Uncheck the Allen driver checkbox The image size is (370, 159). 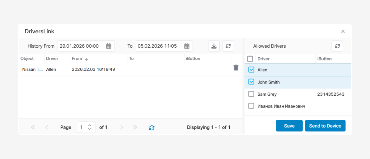coord(251,70)
